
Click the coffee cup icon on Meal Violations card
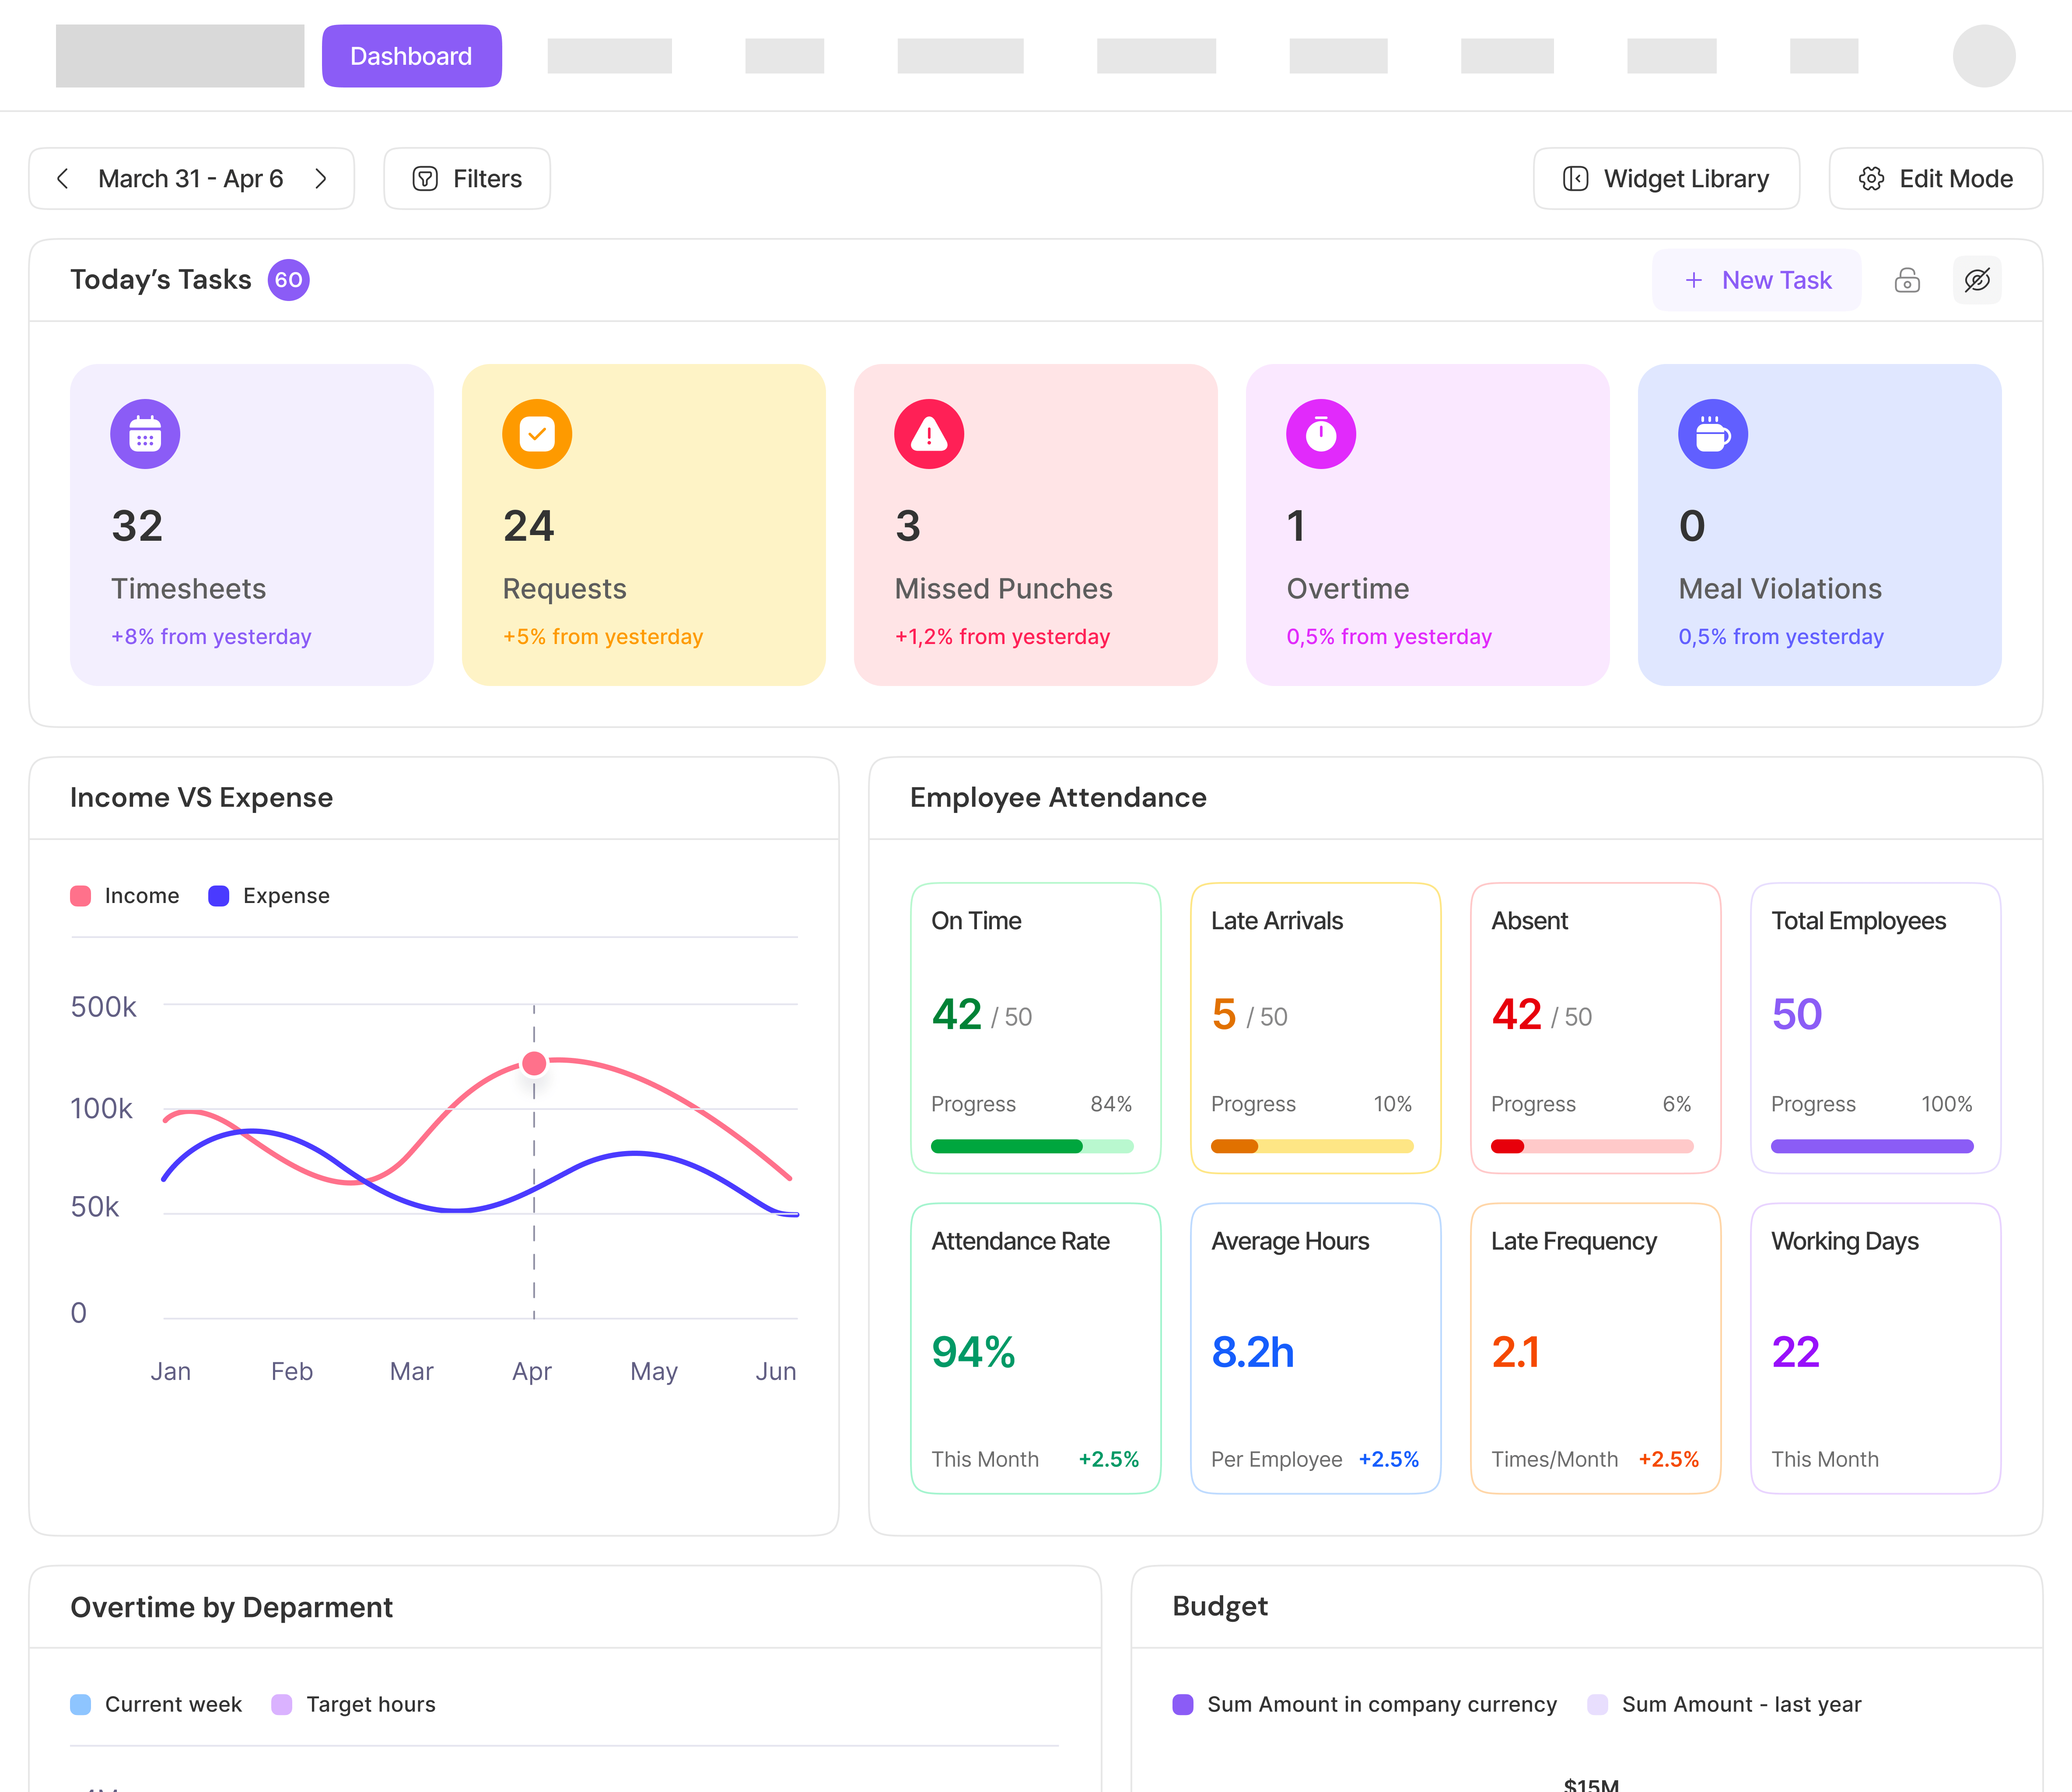click(1713, 433)
